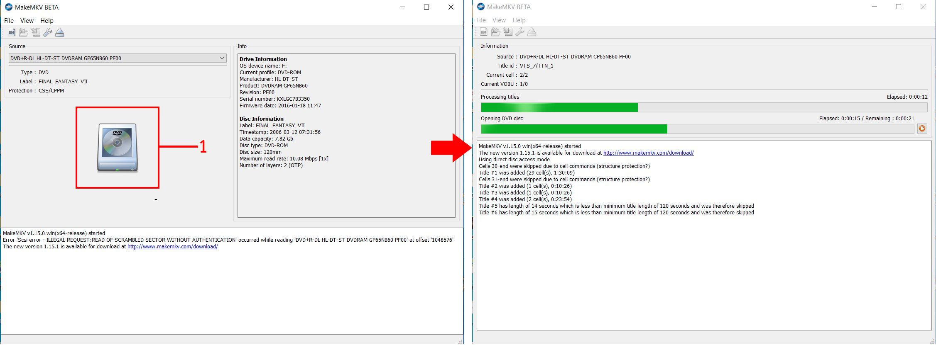Viewport: 936px width, 352px height.
Task: Click 'Title id : VTS_7/TTN_1' text
Action: click(525, 66)
